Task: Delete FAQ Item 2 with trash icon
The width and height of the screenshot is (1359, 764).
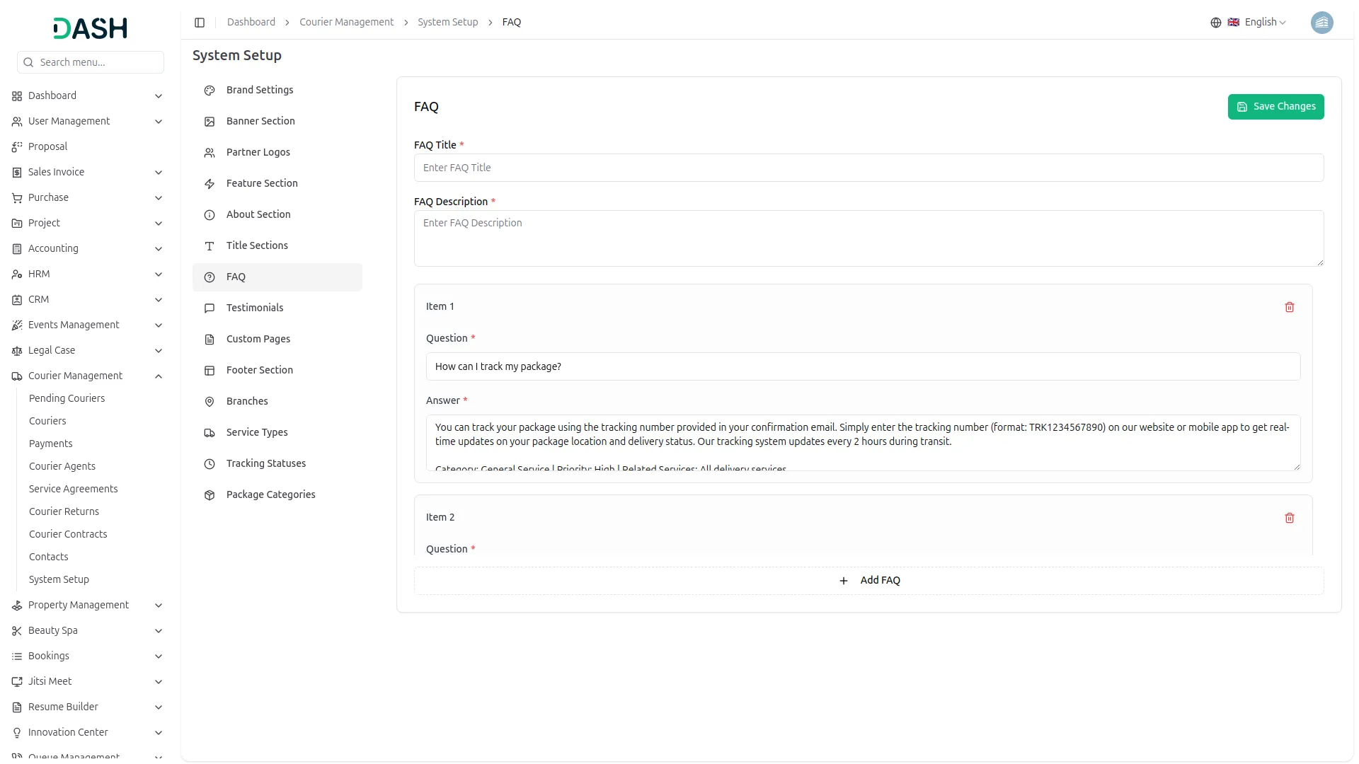Action: [1289, 518]
